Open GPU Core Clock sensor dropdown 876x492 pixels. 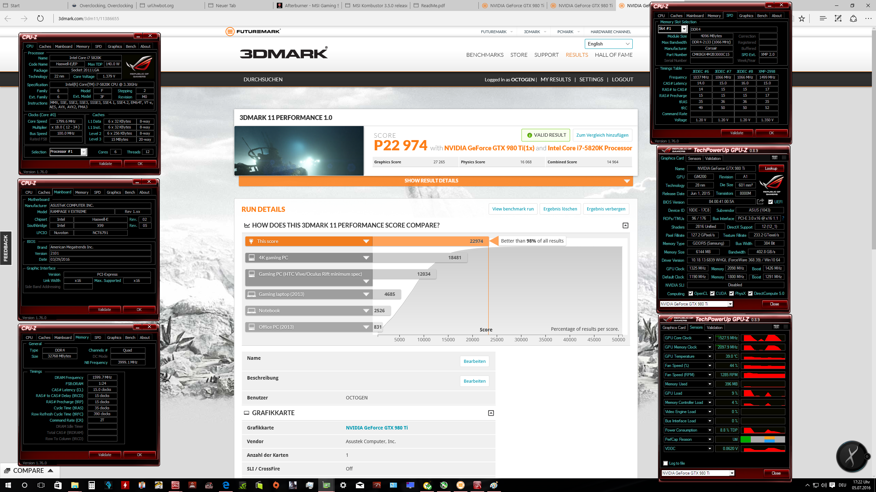710,338
